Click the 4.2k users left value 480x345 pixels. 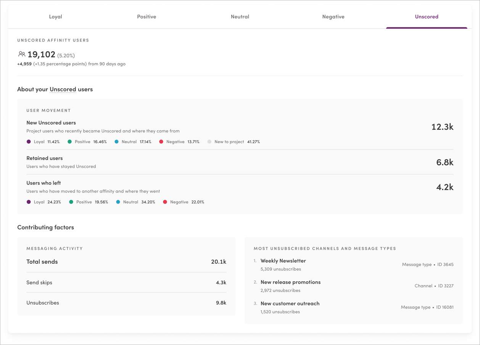[445, 187]
